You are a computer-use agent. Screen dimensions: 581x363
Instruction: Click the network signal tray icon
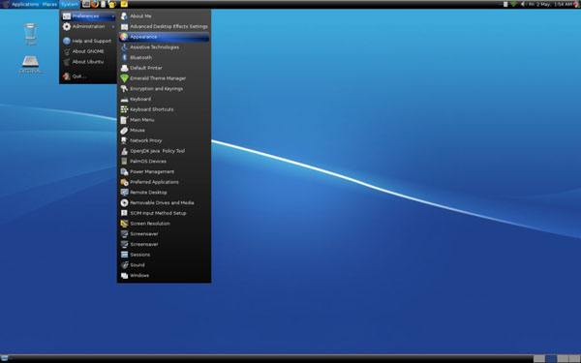513,4
